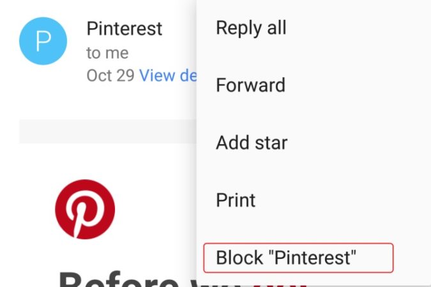
Task: Click the Oct 29 date text
Action: (x=110, y=75)
